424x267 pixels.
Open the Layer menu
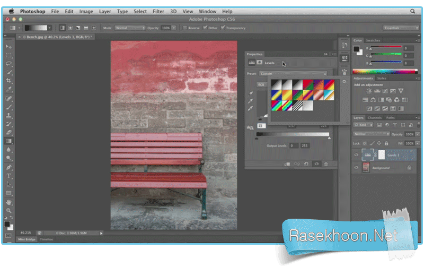[x=105, y=11]
